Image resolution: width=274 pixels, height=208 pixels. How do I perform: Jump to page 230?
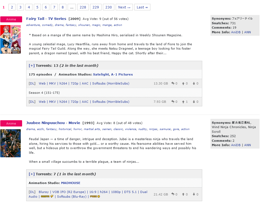click(x=109, y=7)
